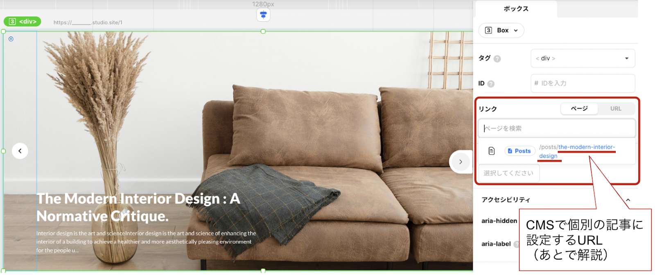The image size is (655, 278).
Task: Switch to the ボックス panel tab
Action: point(516,9)
